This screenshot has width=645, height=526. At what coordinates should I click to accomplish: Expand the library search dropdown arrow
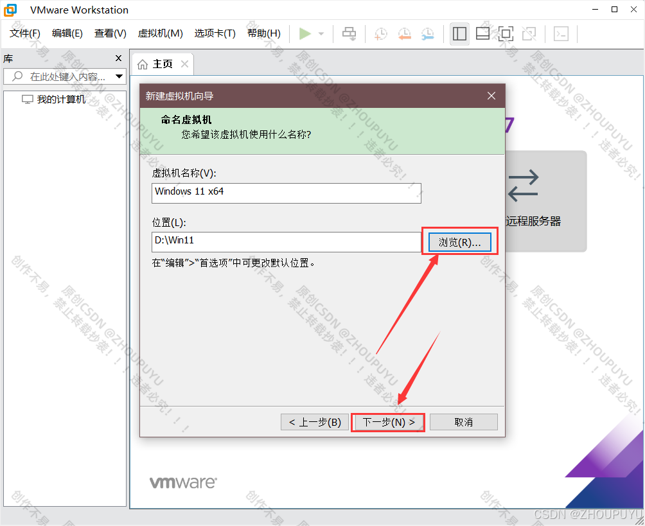pos(119,76)
